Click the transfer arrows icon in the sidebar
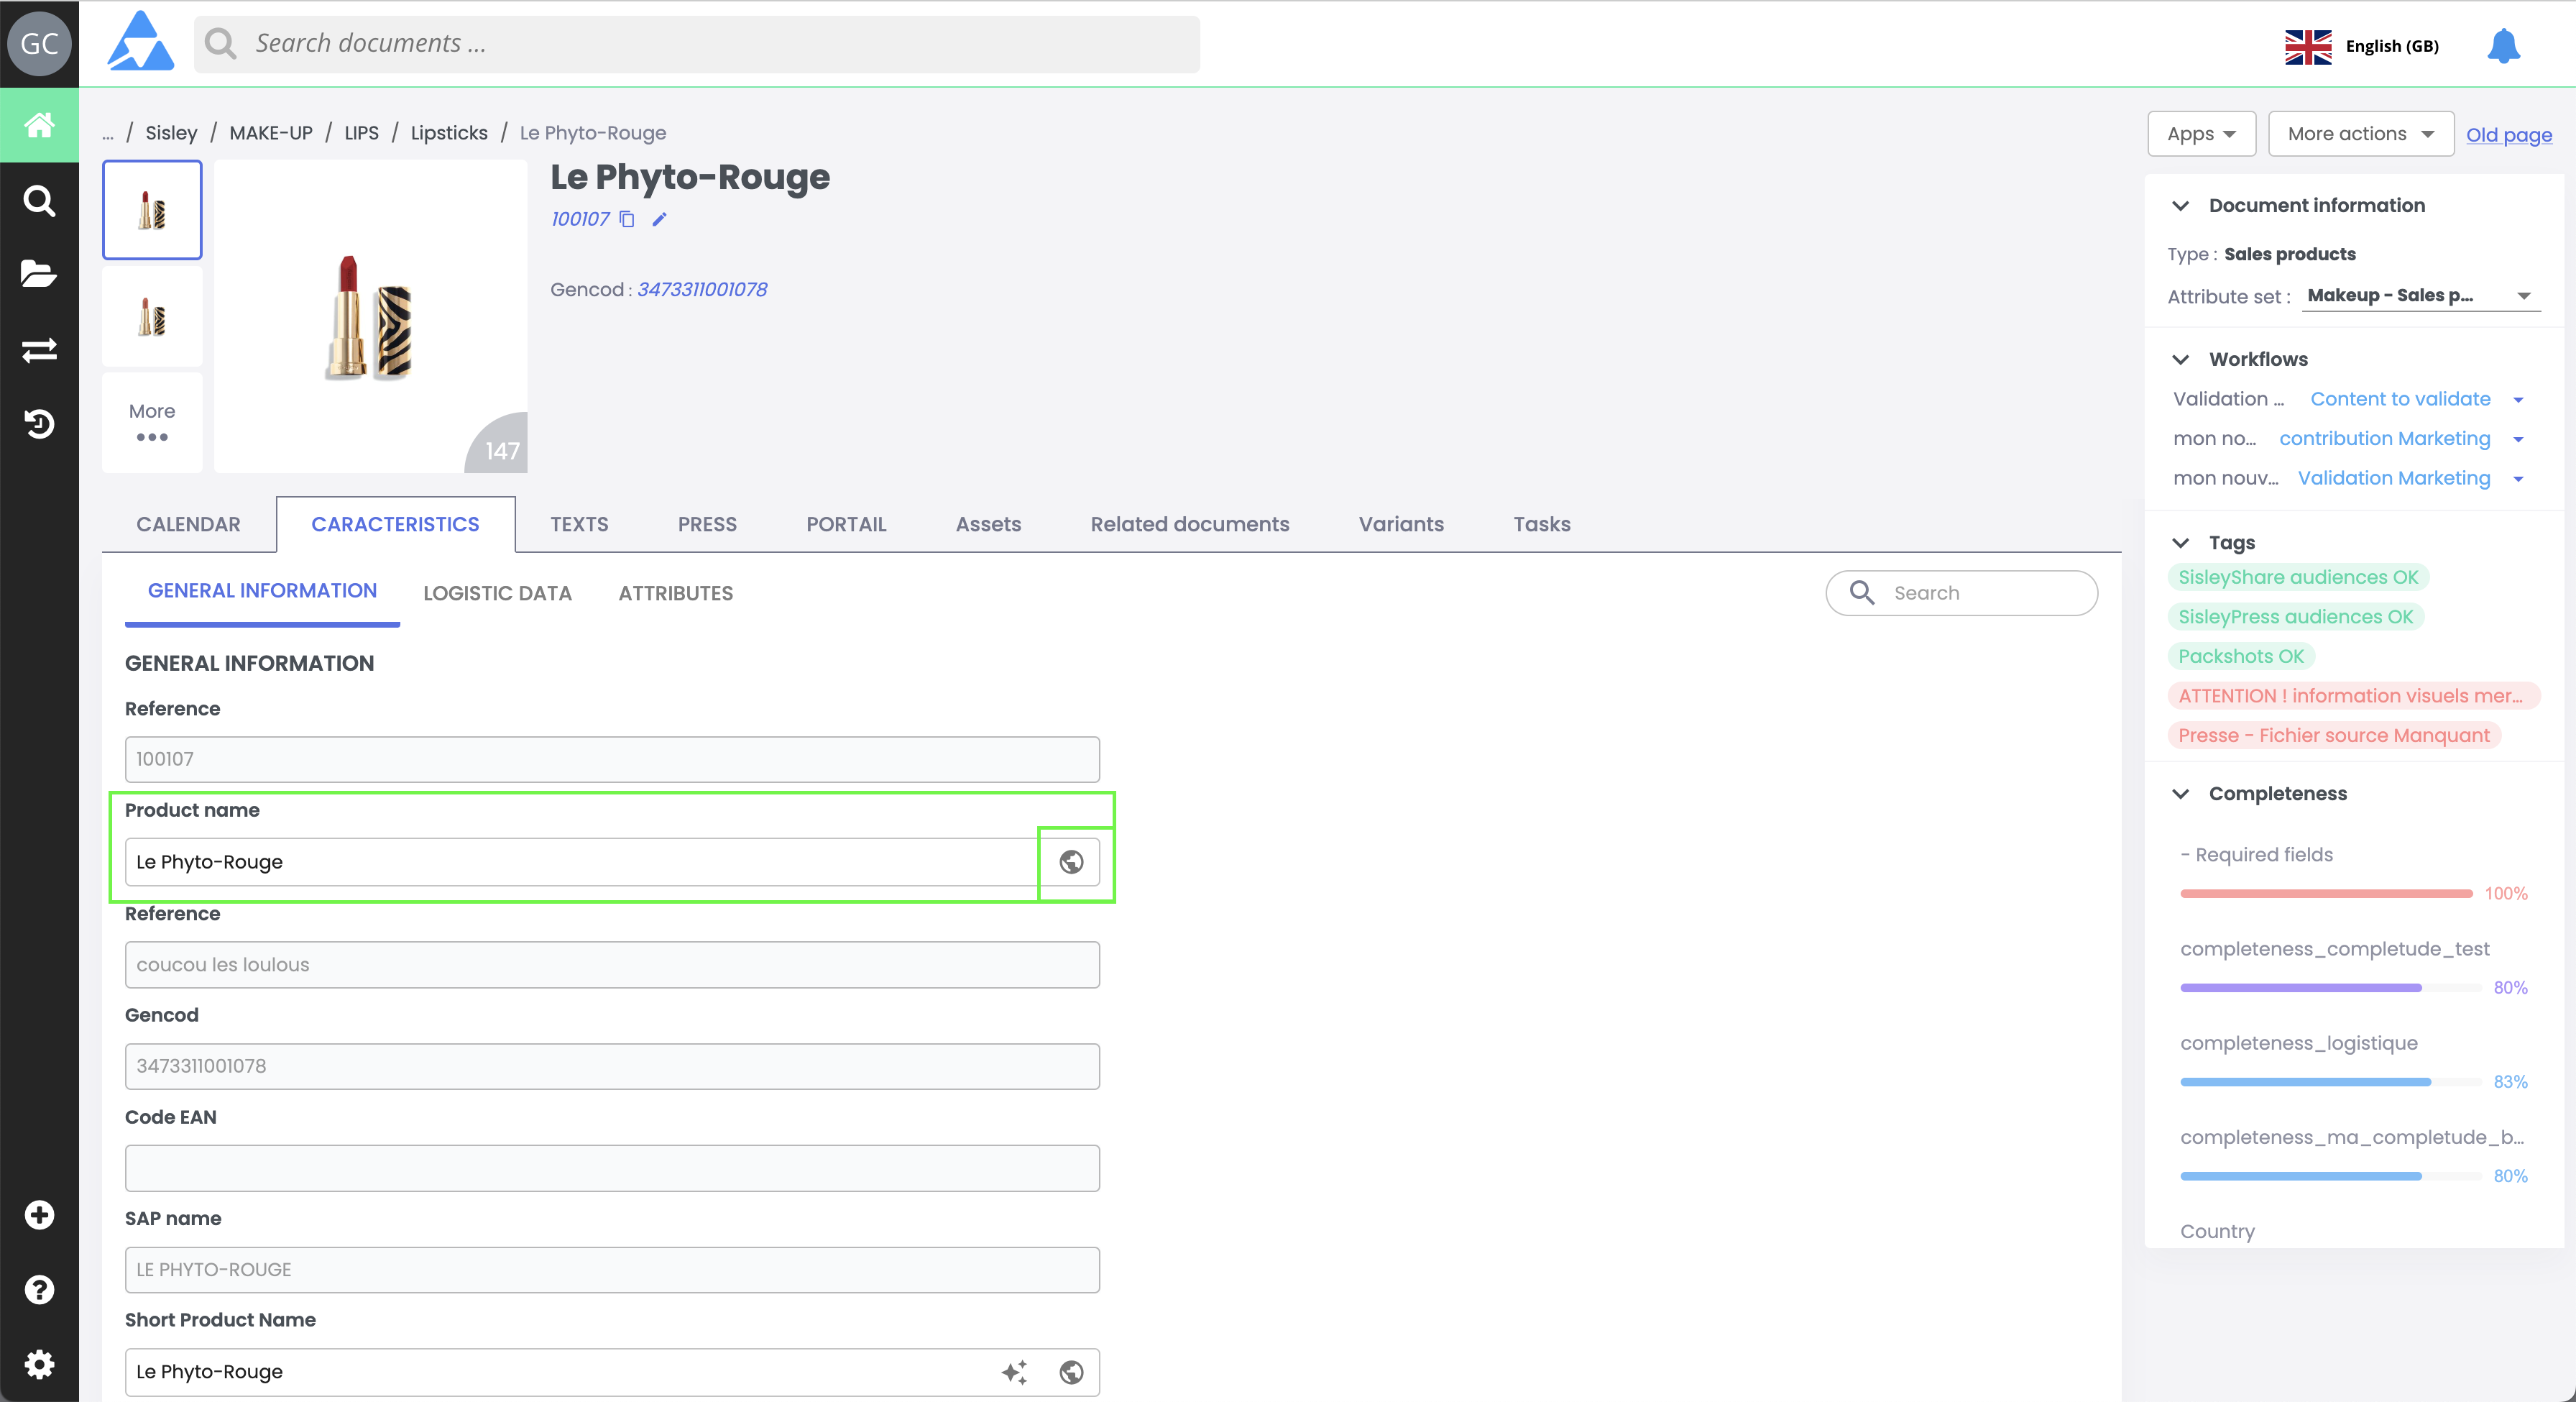The image size is (2576, 1402). click(x=39, y=349)
